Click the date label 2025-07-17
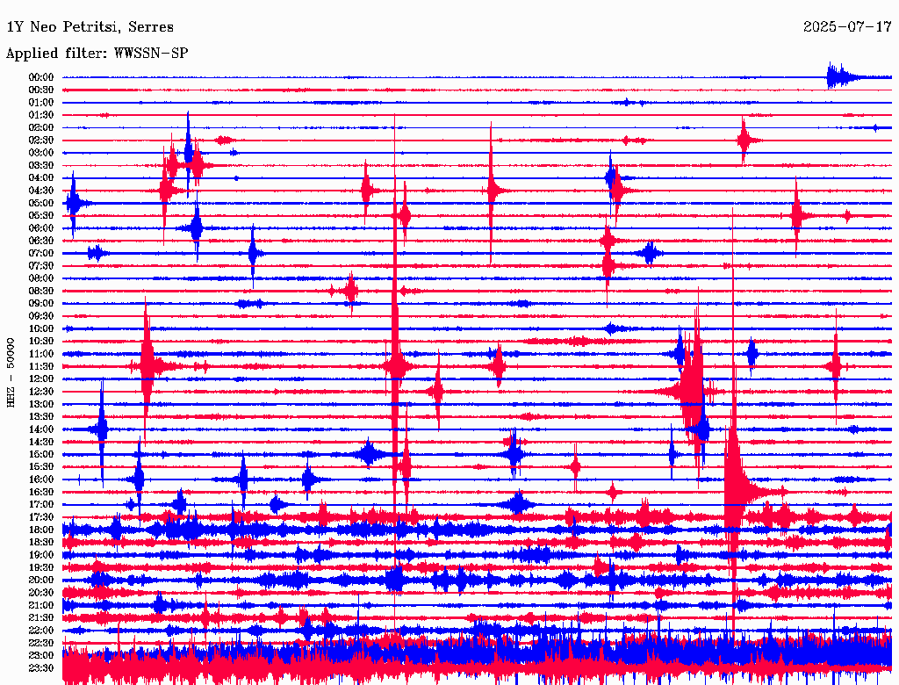 coord(847,27)
